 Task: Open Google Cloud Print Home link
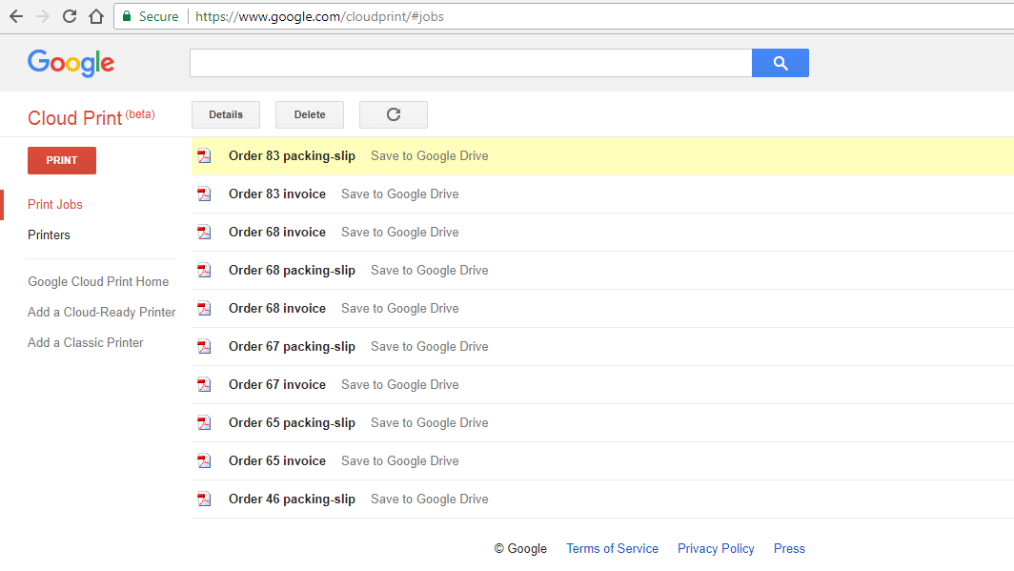coord(98,282)
